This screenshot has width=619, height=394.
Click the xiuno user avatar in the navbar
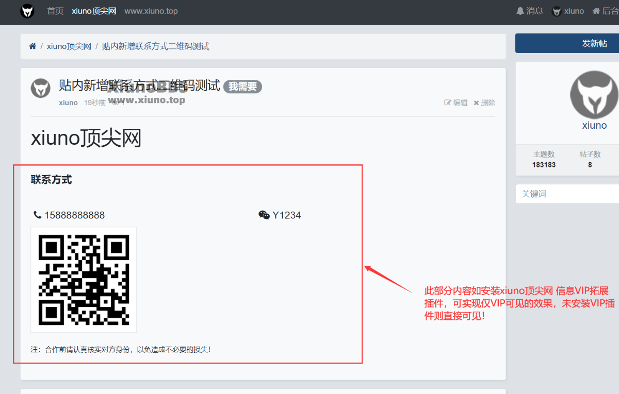click(x=557, y=11)
